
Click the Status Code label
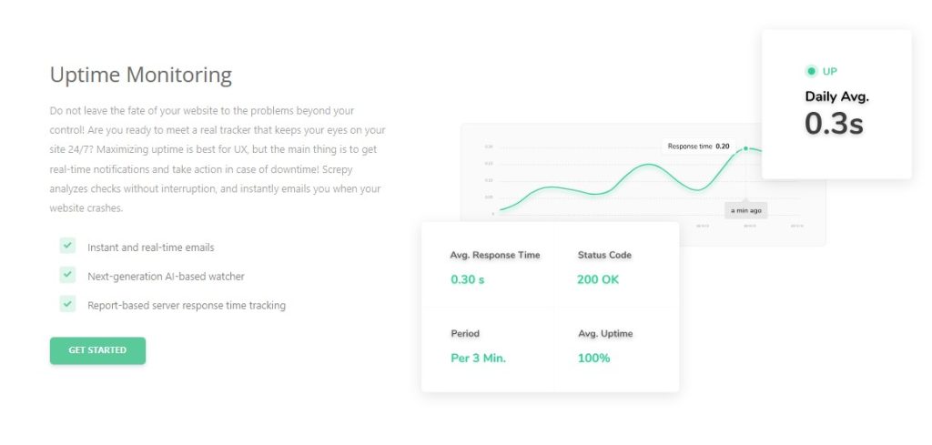point(604,255)
